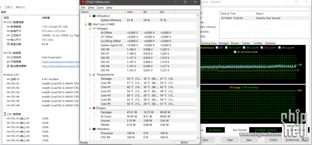The height and width of the screenshot is (145, 312).
Task: Click the Intel Core i5 9400 chip icon
Action: [90, 24]
